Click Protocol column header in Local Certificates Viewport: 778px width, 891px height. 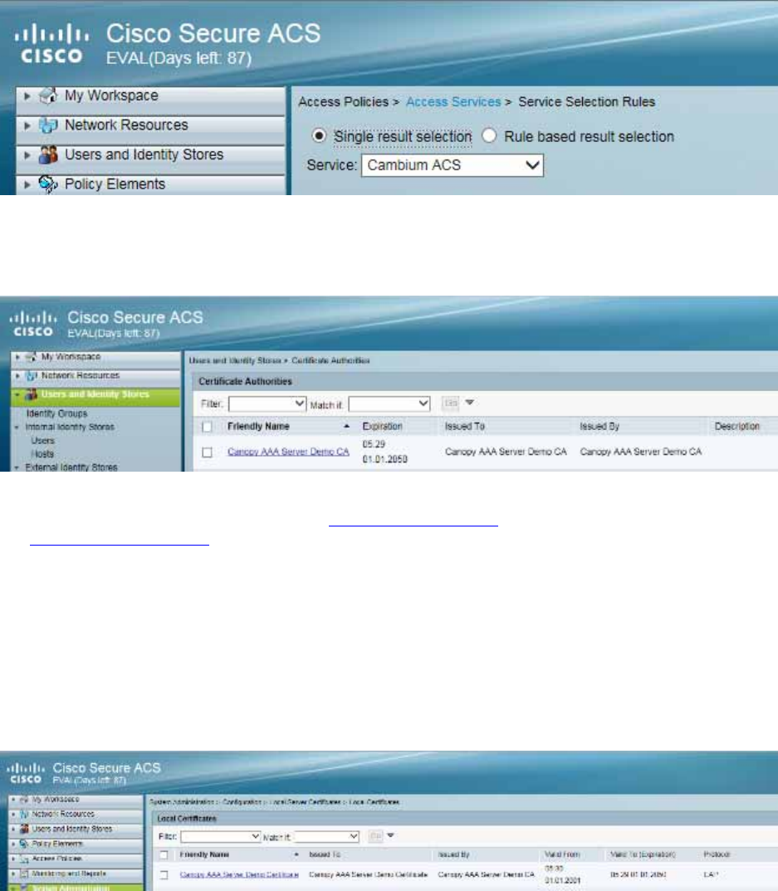point(717,854)
